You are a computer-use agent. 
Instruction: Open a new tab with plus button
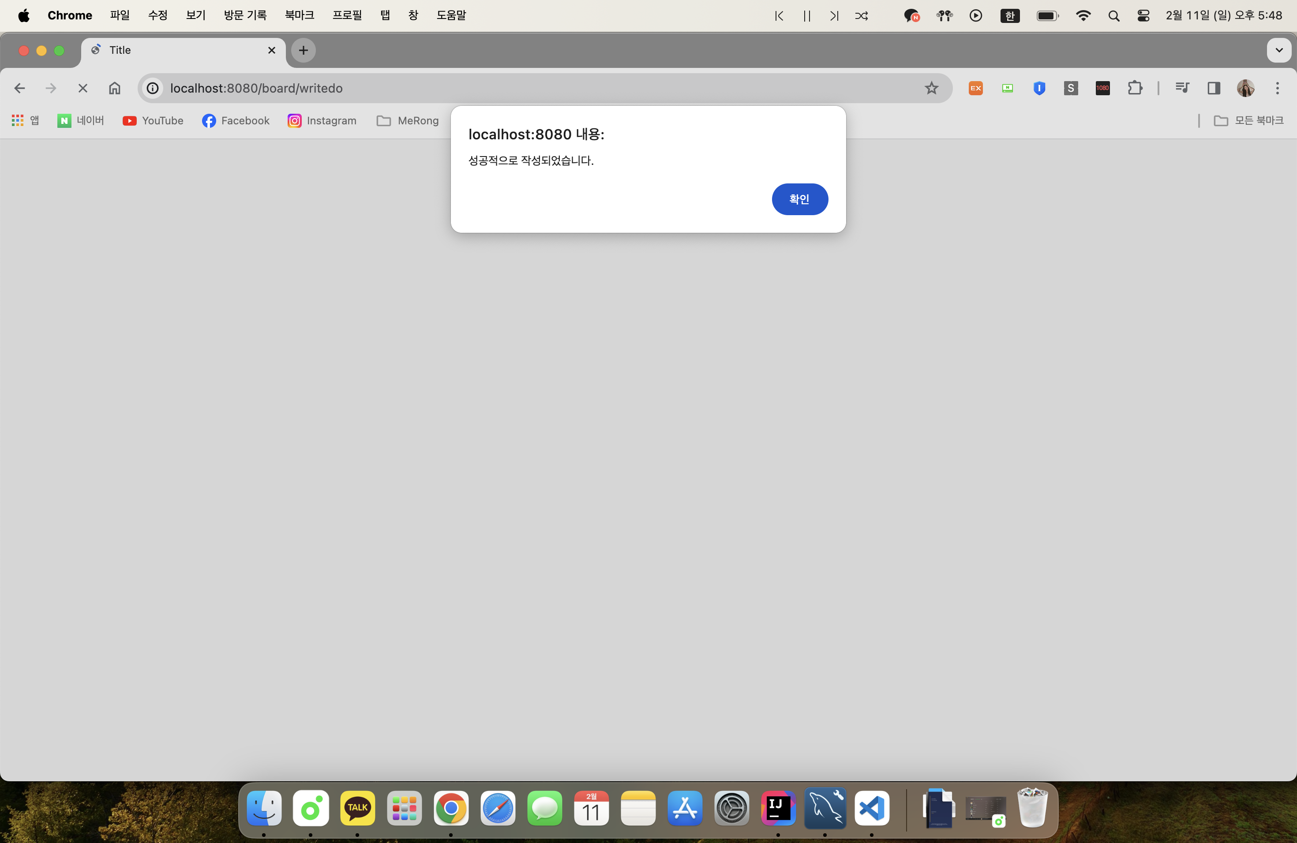[304, 50]
